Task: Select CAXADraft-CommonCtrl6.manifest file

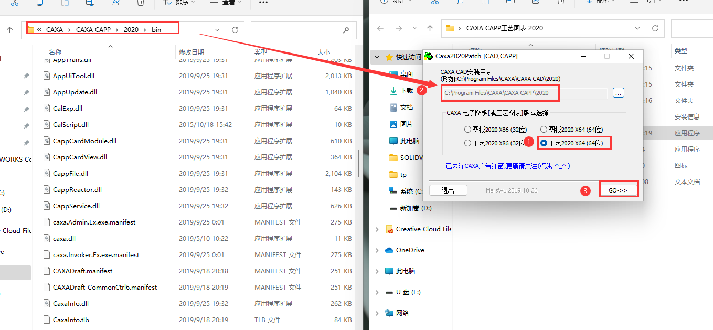Action: 105,287
